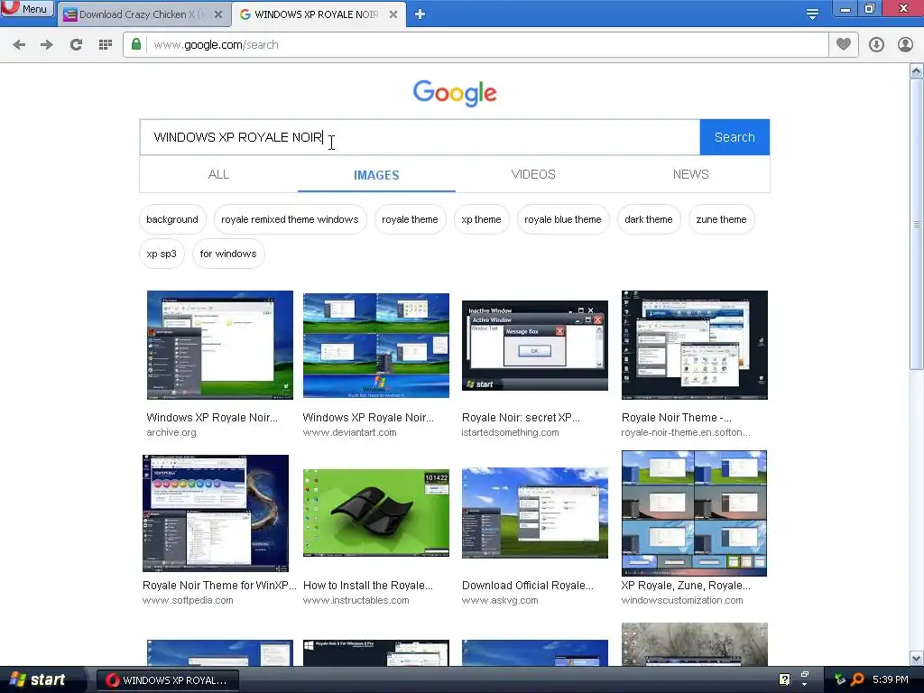Open the Opera Menu button
Screen dimensions: 924x693
[26, 8]
